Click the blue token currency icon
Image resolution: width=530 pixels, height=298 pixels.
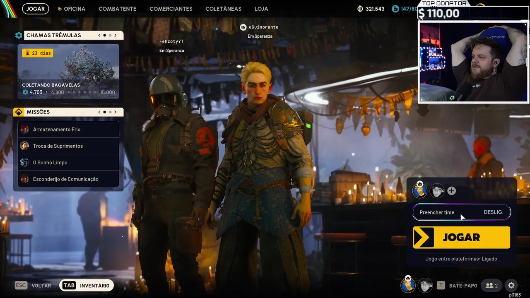(x=395, y=9)
